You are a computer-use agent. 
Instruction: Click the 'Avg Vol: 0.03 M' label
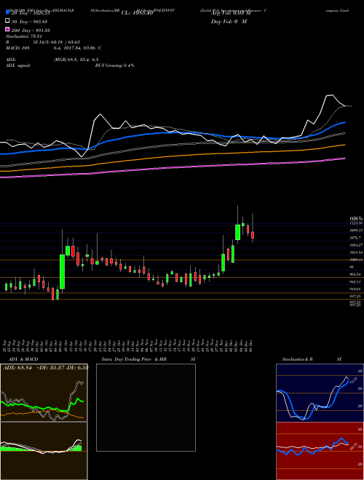click(x=231, y=13)
